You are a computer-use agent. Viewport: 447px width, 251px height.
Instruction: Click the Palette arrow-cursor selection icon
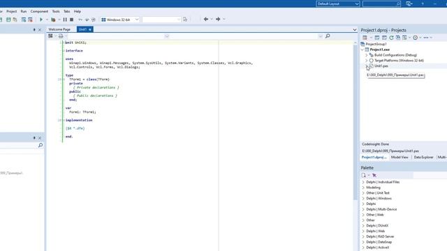(374, 175)
